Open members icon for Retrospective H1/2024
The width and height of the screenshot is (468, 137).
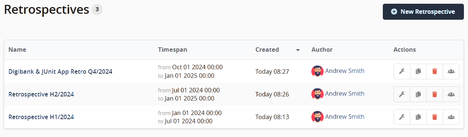pyautogui.click(x=451, y=117)
